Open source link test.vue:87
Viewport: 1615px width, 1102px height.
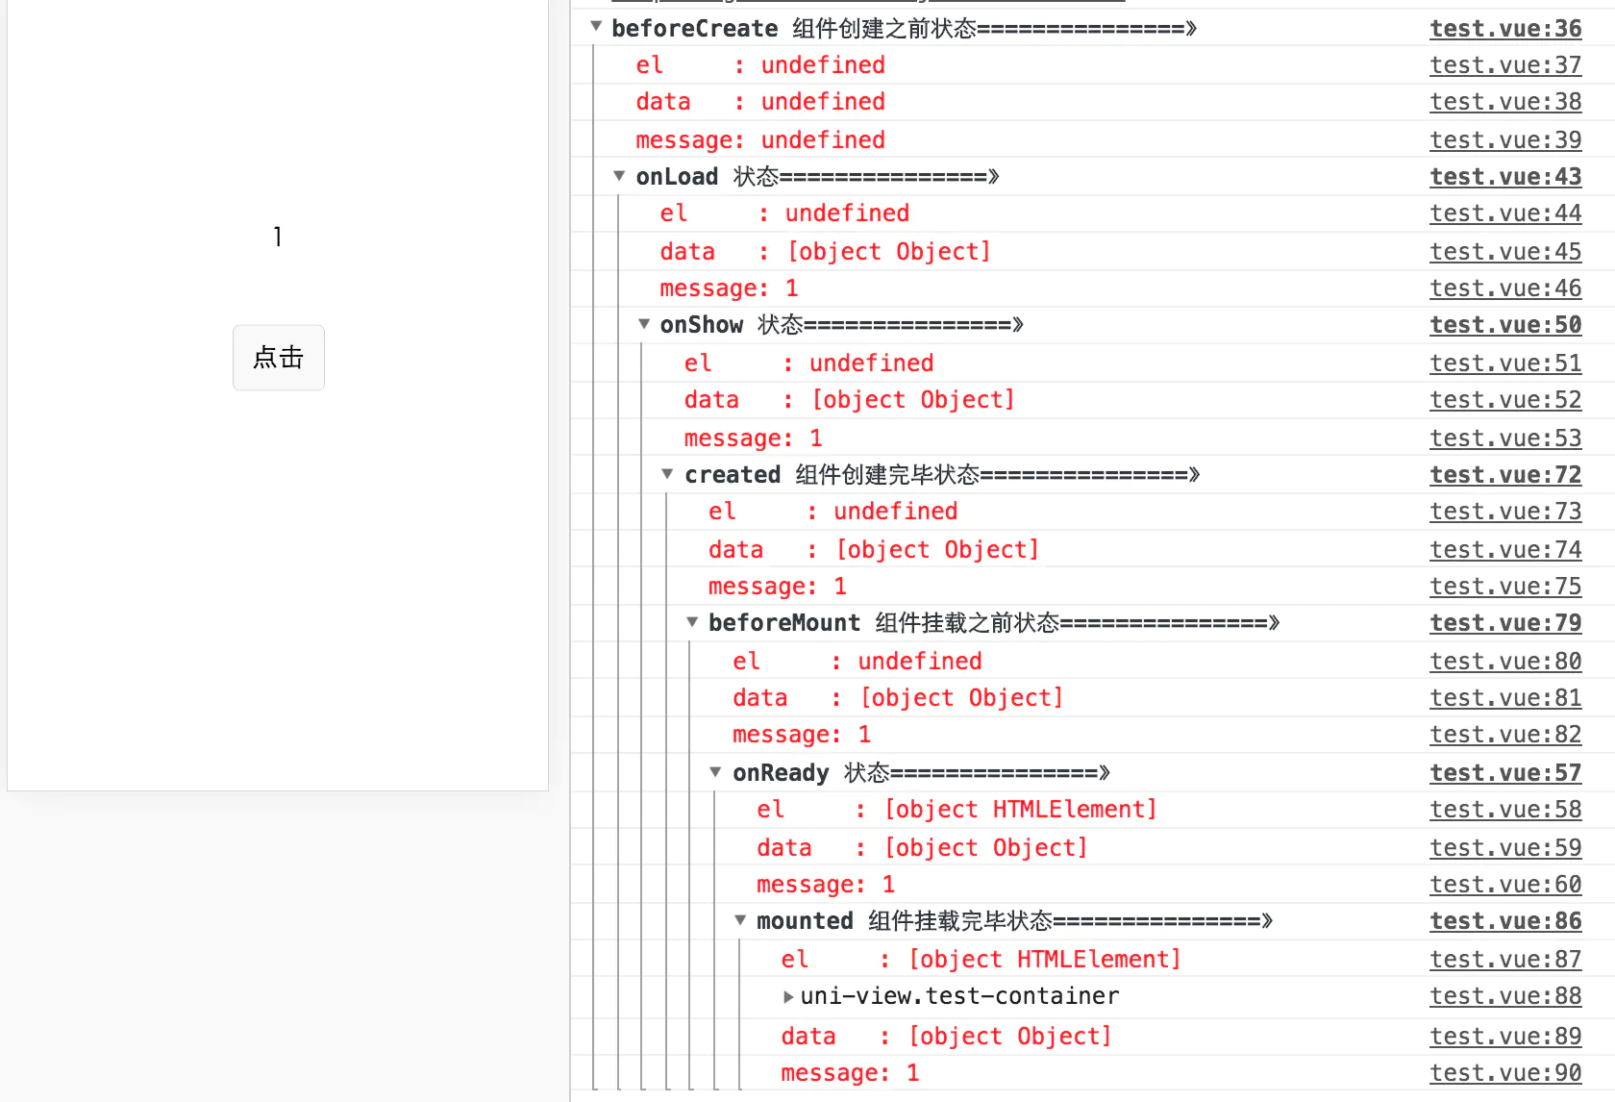pos(1505,960)
